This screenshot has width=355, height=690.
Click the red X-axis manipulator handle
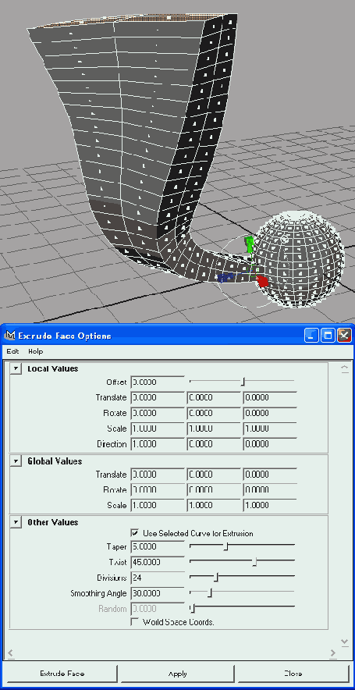click(263, 281)
